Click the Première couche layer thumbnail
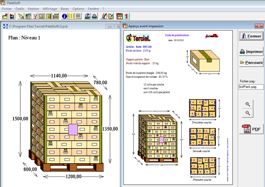265x187 pixels. click(203, 166)
